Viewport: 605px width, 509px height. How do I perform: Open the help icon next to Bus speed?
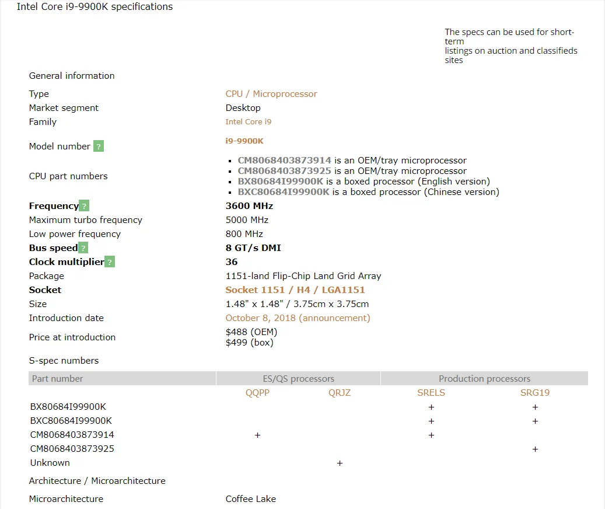pyautogui.click(x=83, y=247)
